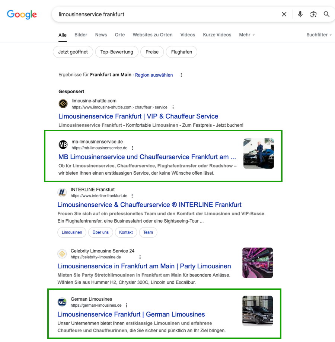Click the Team sitelink chip
Viewport: 335px width, 342px height.
(148, 232)
